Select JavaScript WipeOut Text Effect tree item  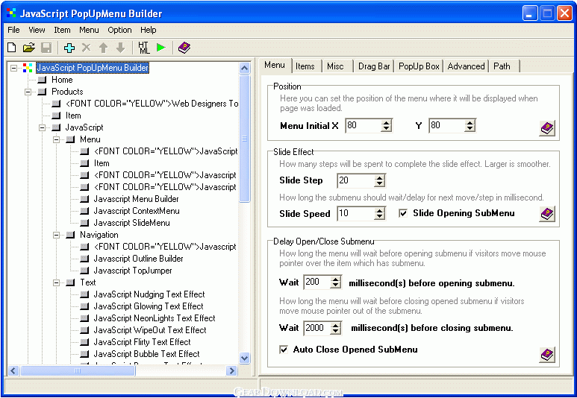point(150,330)
